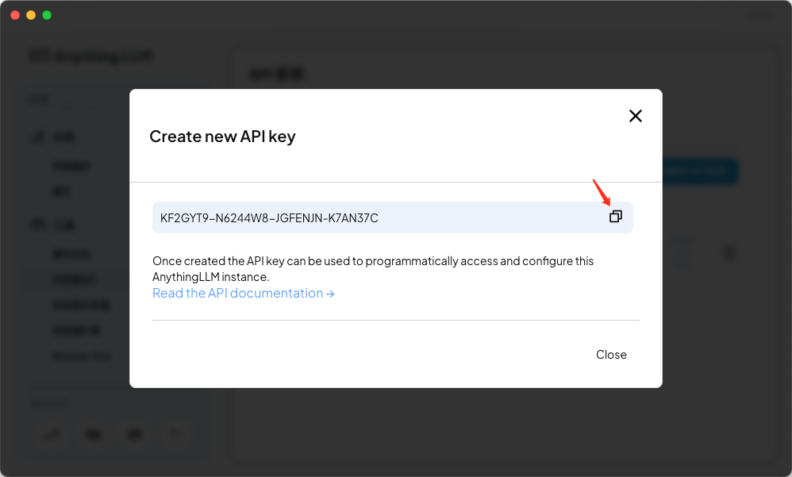Screen dimensions: 792x477
Task: Dismiss the dialog with the X icon
Action: coord(636,116)
